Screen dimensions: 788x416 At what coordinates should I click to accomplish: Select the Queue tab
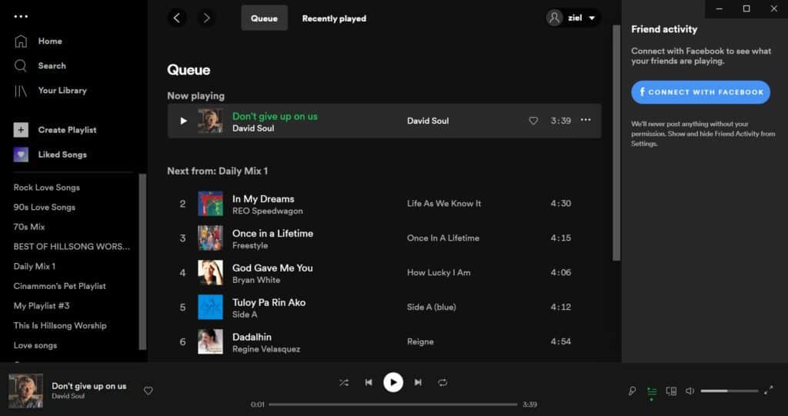pyautogui.click(x=265, y=18)
